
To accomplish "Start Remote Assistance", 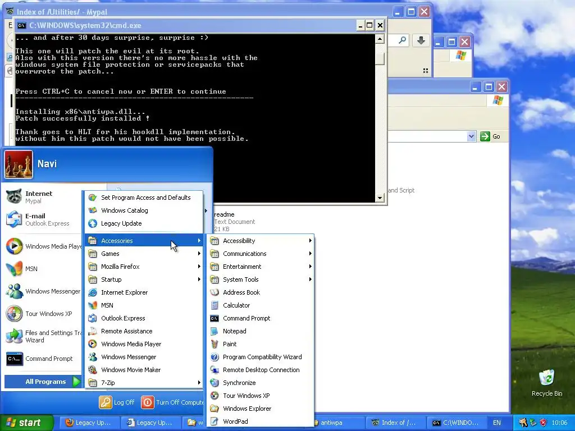I will click(144, 331).
